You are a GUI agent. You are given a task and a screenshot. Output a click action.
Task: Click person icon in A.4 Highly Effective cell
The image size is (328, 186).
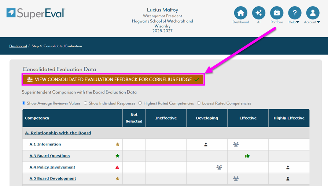288,167
